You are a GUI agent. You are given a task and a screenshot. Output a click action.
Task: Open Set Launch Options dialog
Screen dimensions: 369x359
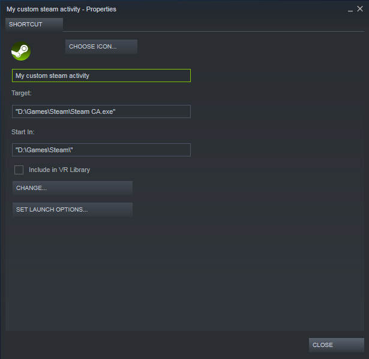tap(73, 210)
